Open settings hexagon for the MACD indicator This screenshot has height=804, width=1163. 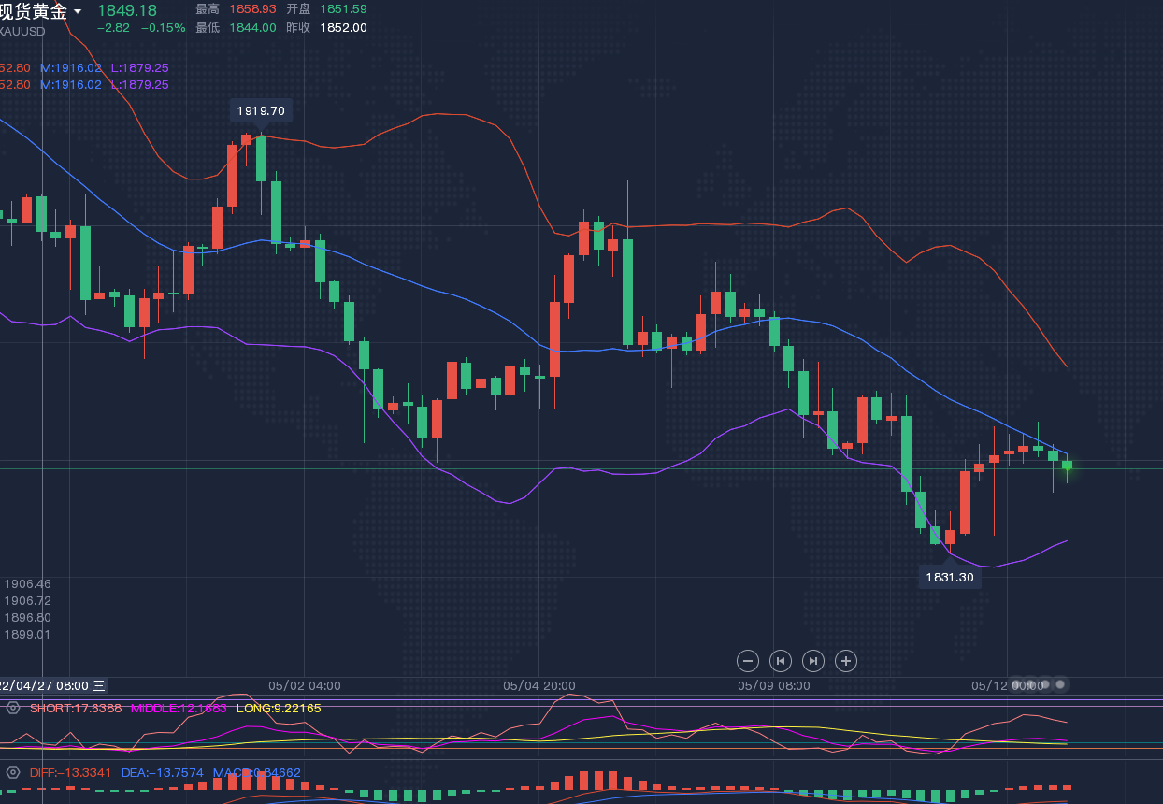[x=13, y=772]
